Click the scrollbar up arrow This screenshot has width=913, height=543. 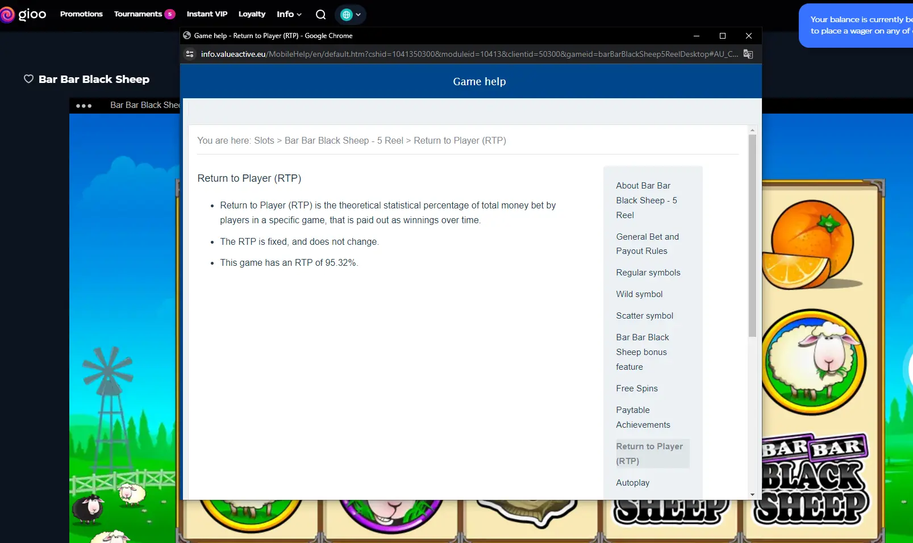[x=752, y=130]
